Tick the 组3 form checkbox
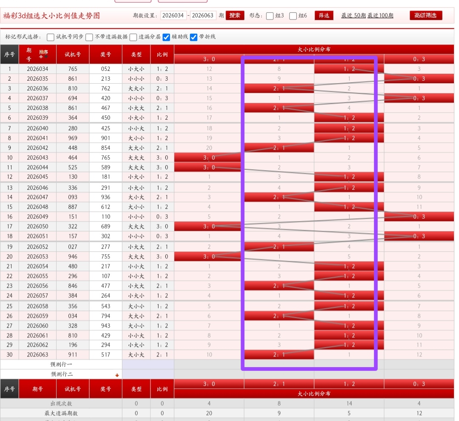Viewport: 459px width, 421px height. (270, 16)
